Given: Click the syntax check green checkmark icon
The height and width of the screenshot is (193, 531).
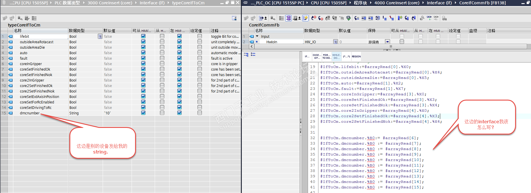Looking at the screenshot, I should coord(349,18).
